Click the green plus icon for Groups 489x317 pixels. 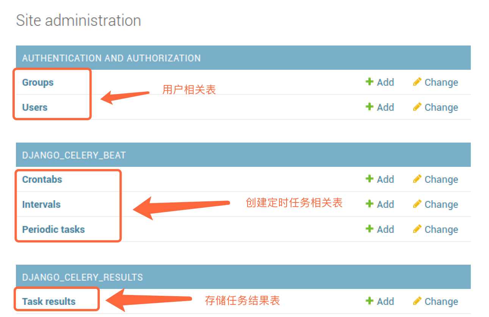pos(370,82)
